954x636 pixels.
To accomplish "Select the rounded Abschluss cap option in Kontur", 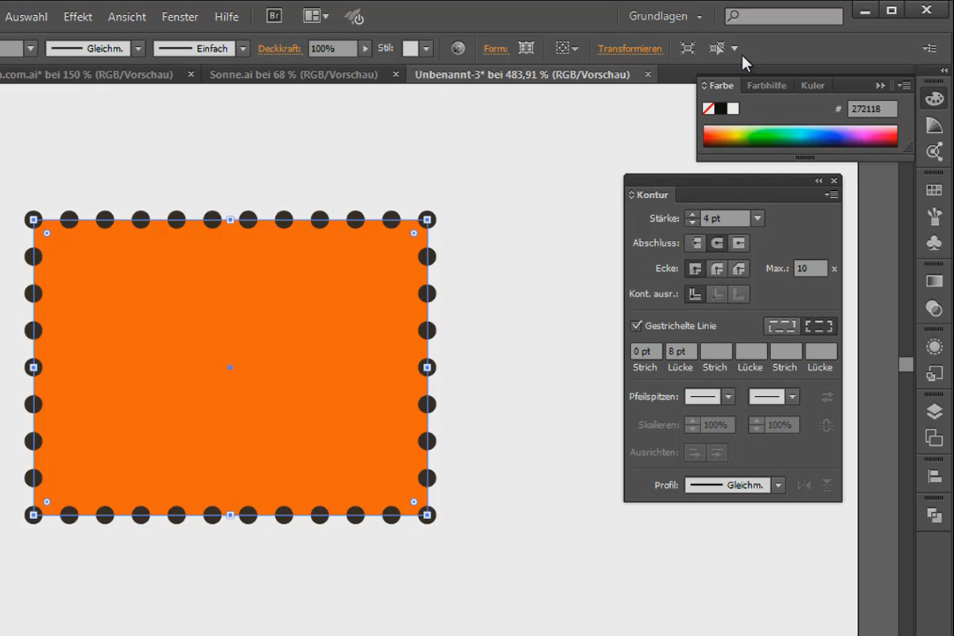I will 716,242.
